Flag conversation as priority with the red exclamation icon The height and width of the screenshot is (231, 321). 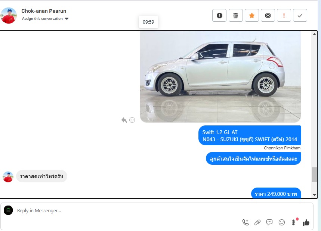click(284, 15)
